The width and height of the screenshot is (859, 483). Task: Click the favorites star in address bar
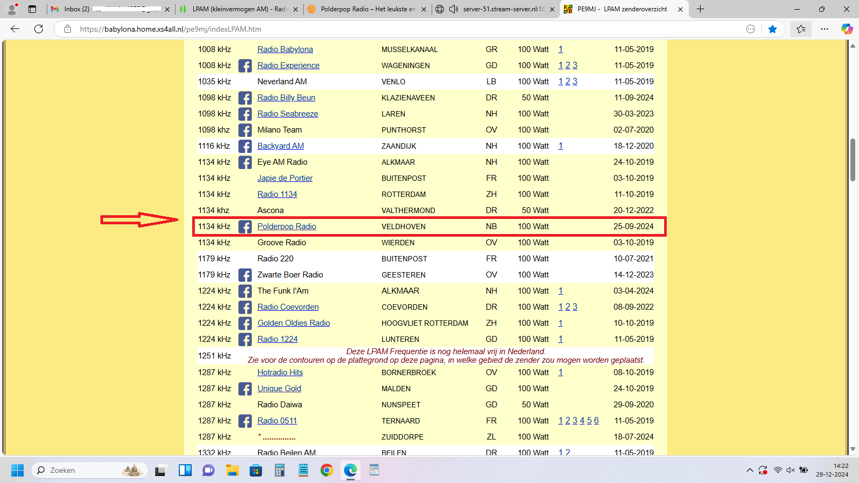tap(773, 29)
